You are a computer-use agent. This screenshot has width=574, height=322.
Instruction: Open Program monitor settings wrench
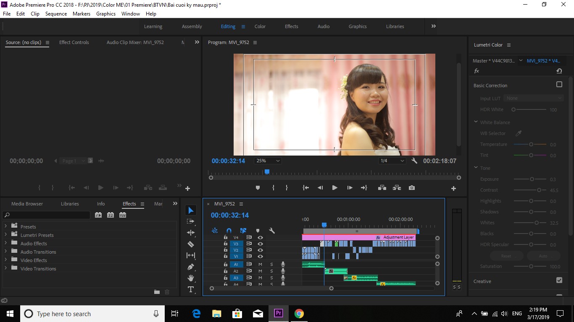coord(414,161)
